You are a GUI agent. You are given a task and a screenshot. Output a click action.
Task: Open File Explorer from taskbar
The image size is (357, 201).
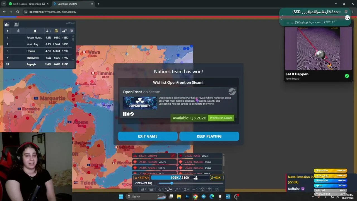tap(179, 197)
